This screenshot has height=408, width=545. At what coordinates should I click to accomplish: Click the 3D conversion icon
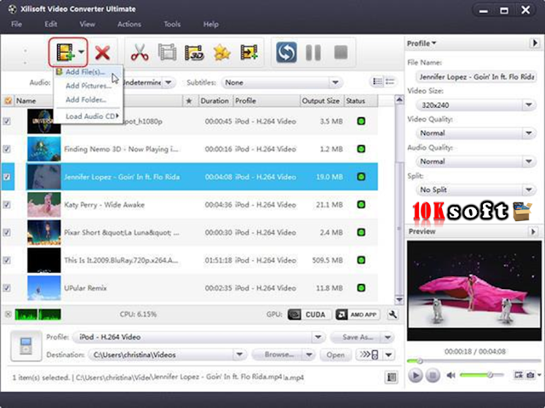click(194, 53)
